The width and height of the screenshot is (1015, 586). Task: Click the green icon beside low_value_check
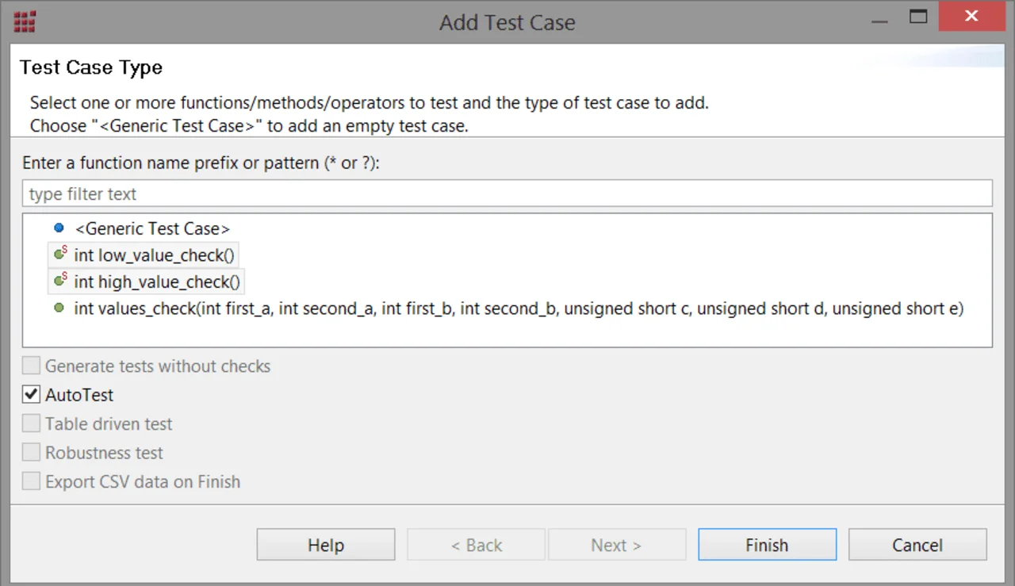(x=60, y=254)
